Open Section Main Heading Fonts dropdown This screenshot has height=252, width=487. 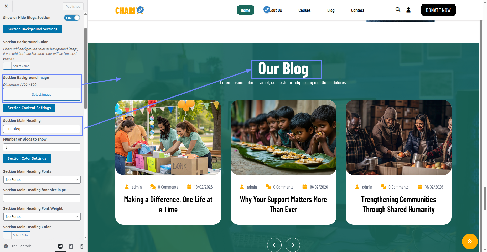pyautogui.click(x=42, y=180)
